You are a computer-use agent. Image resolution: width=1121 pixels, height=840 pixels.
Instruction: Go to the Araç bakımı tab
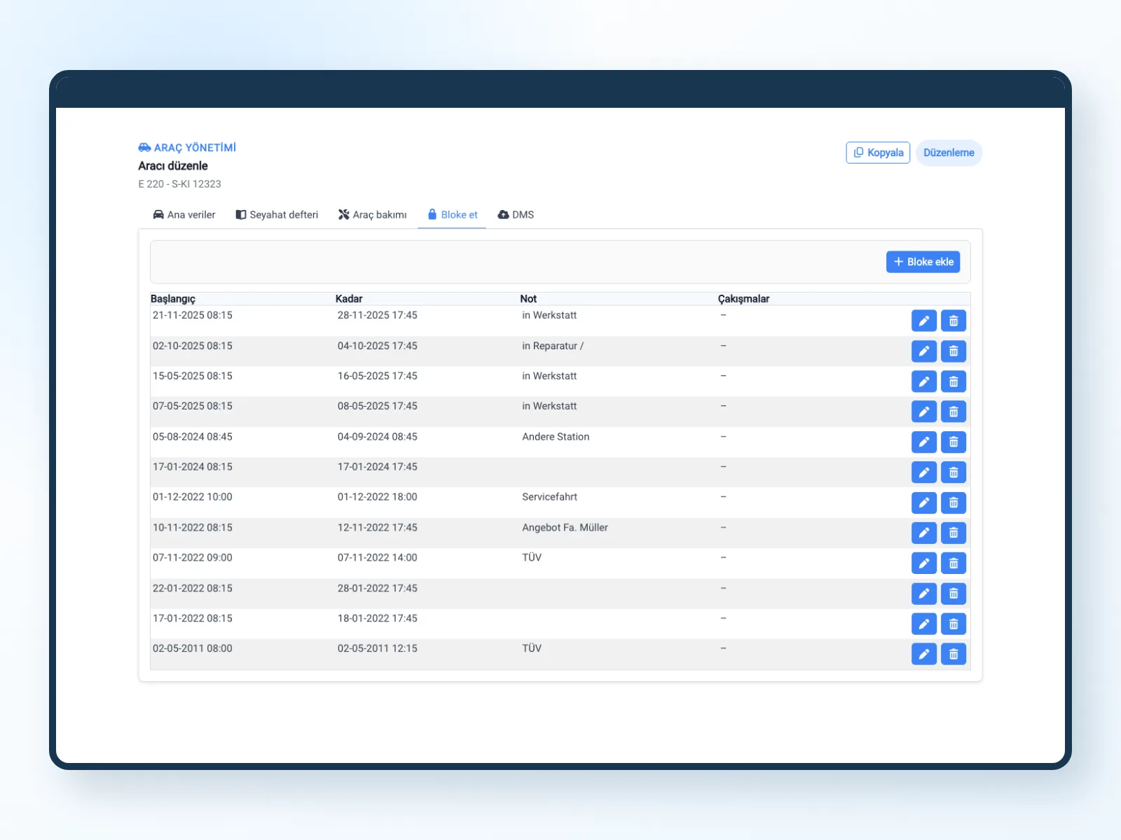(x=372, y=215)
